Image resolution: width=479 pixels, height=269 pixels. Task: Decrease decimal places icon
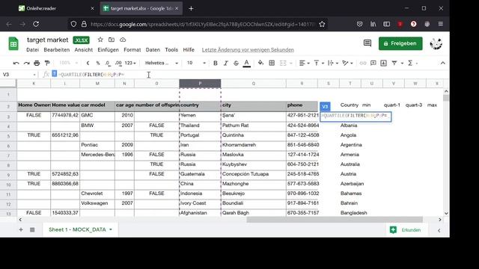[108, 63]
